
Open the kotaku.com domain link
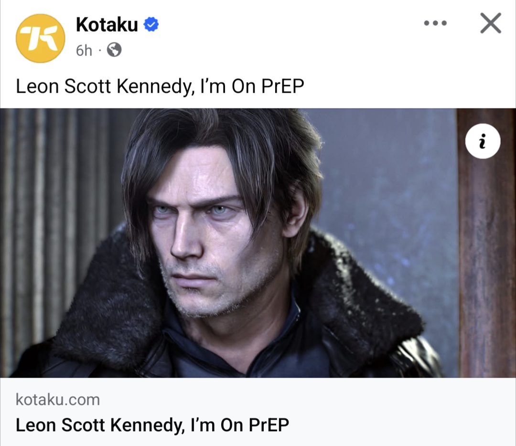click(x=58, y=399)
